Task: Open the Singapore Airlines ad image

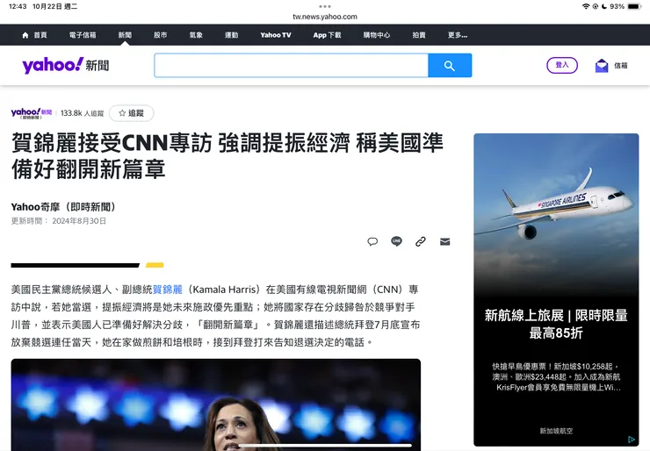Action: tap(556, 214)
